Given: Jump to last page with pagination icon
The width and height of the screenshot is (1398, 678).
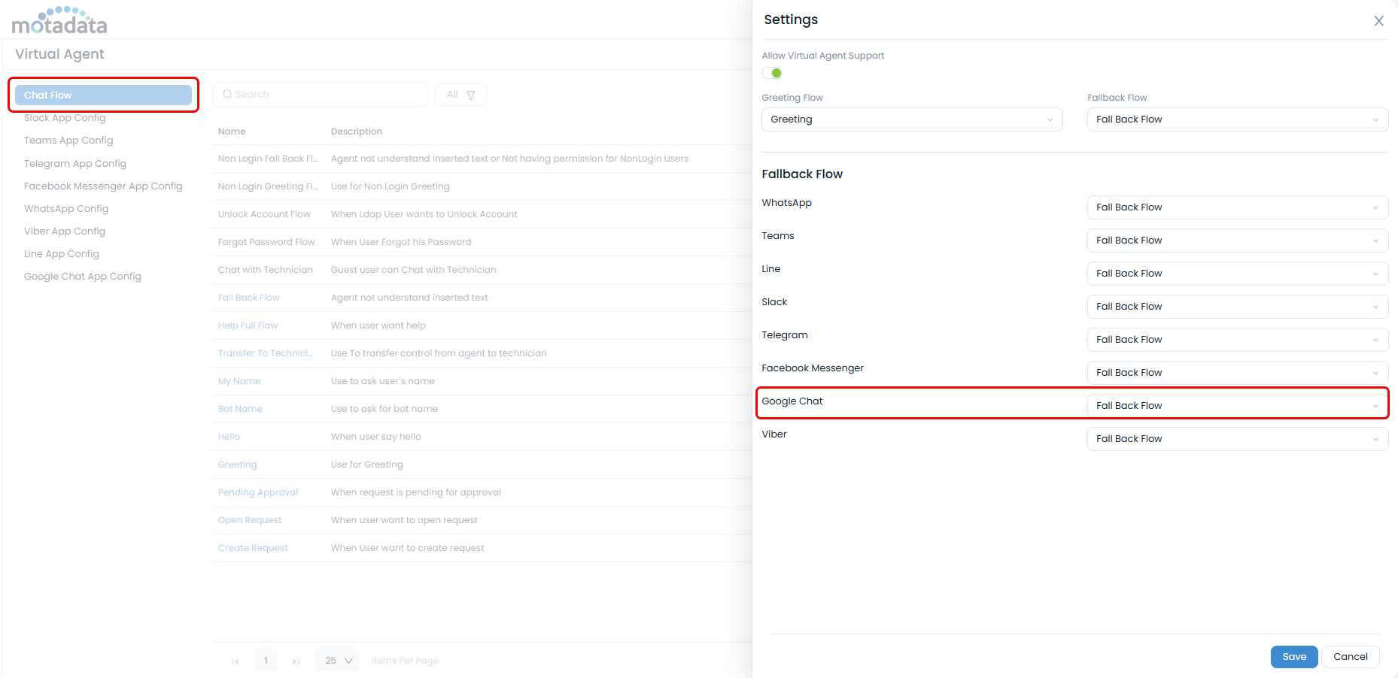Looking at the screenshot, I should [x=296, y=661].
